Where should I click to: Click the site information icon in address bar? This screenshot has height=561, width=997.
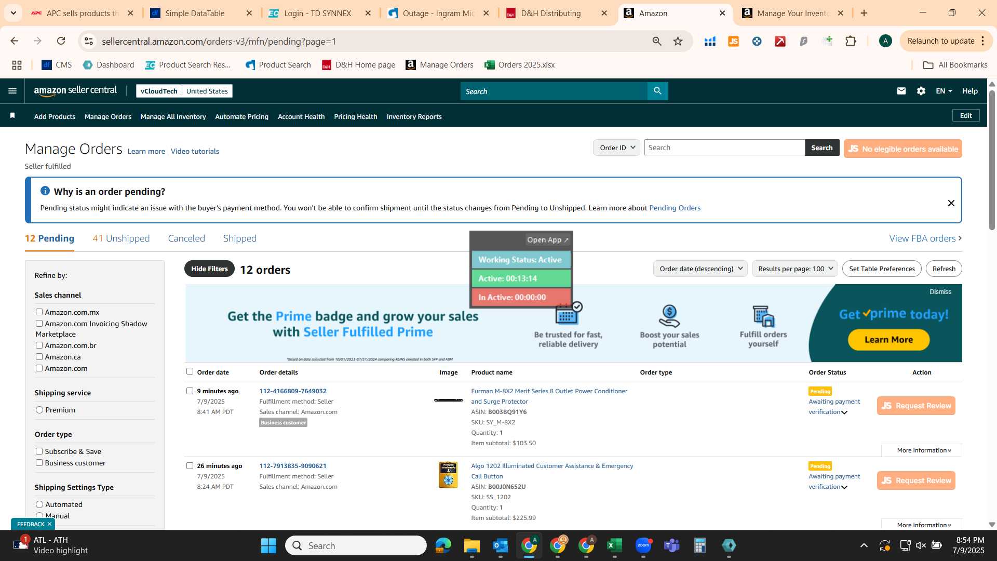click(89, 41)
